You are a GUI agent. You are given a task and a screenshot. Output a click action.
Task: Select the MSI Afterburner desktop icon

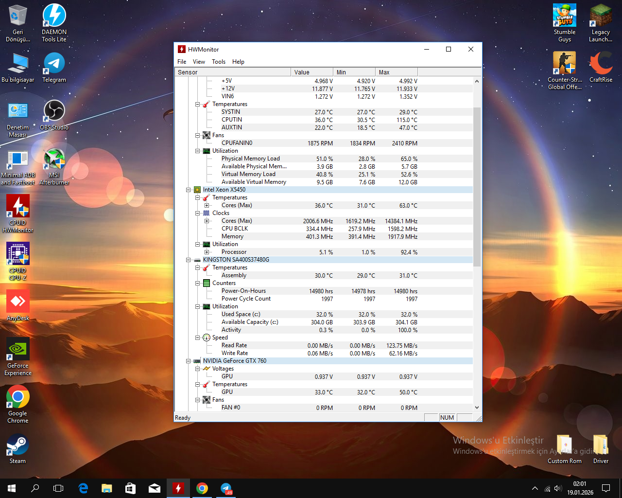[x=54, y=166]
